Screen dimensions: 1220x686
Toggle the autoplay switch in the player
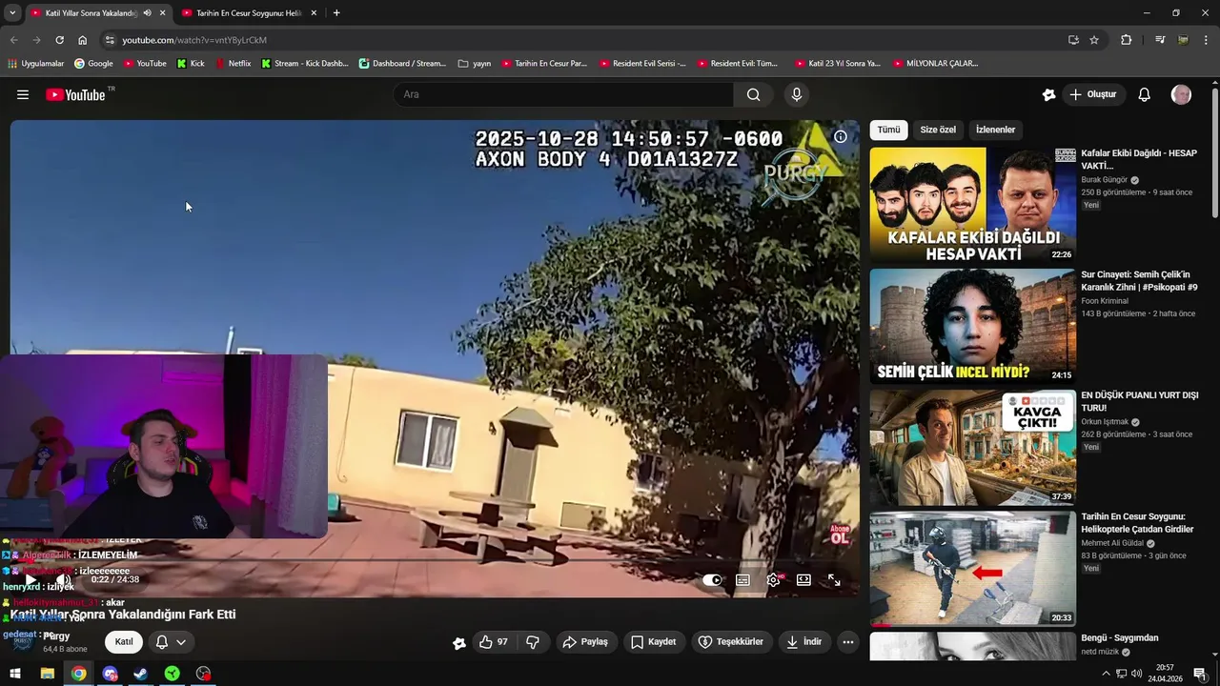click(712, 579)
